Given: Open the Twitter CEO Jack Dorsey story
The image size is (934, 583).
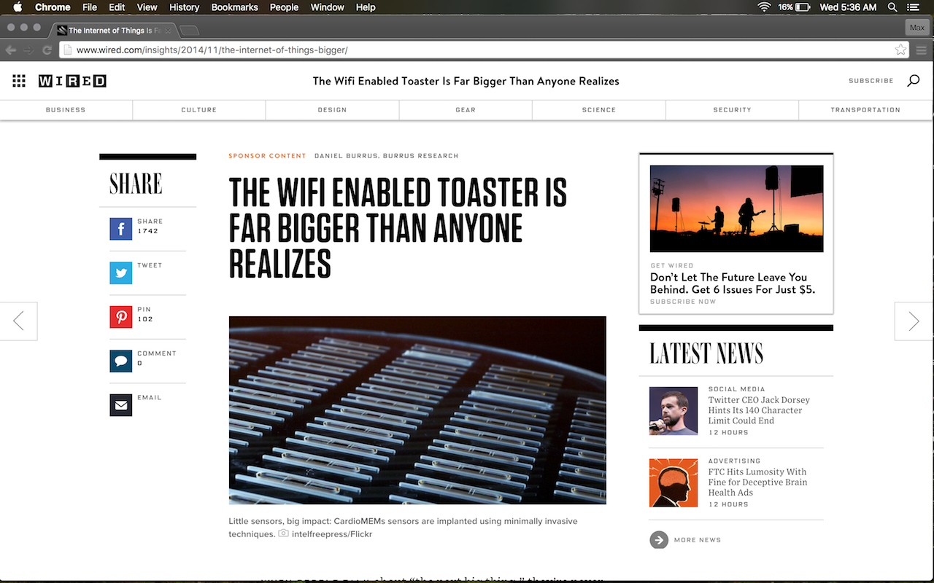Looking at the screenshot, I should (x=759, y=410).
